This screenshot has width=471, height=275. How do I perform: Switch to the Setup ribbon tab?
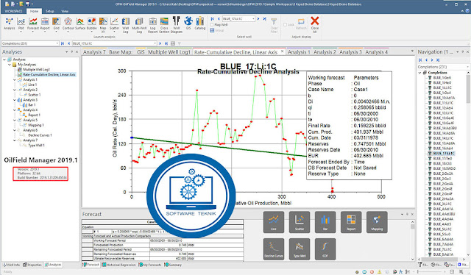pos(49,11)
